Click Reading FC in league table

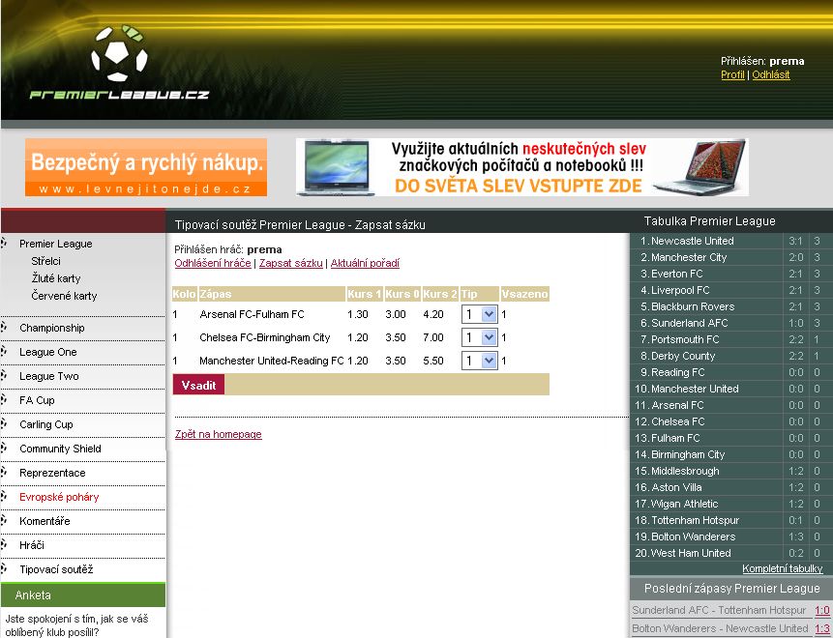pos(678,372)
